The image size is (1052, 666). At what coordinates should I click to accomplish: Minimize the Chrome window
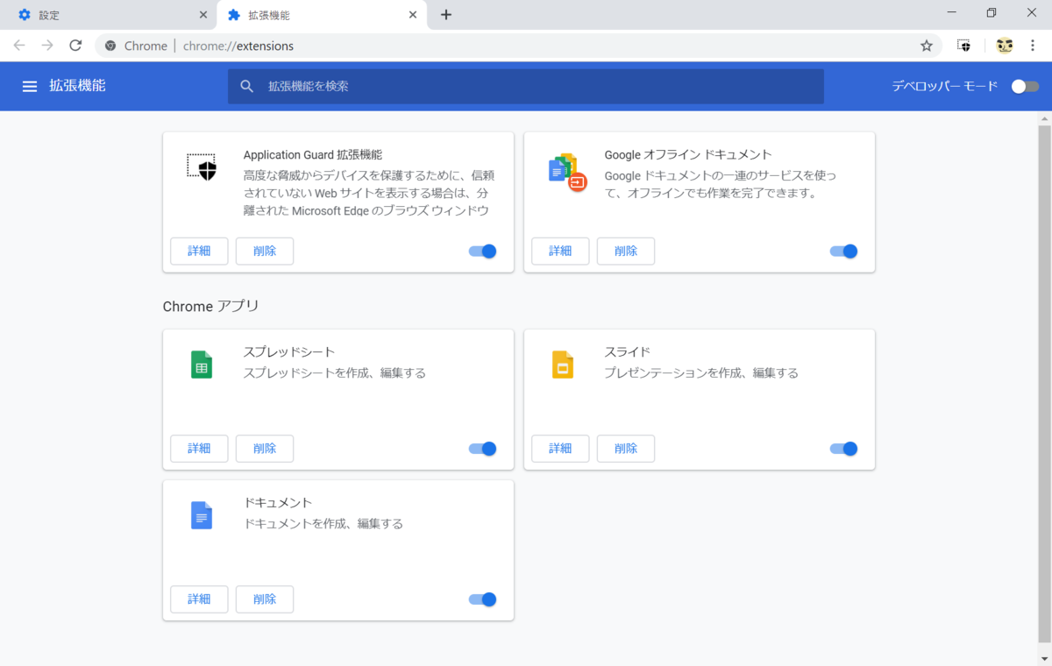point(952,13)
